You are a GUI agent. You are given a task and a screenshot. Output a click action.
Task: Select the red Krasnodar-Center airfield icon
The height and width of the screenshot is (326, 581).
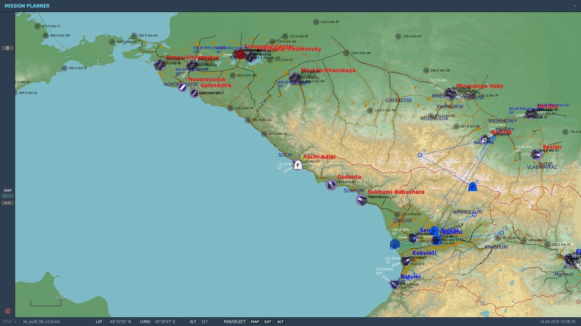(x=241, y=55)
